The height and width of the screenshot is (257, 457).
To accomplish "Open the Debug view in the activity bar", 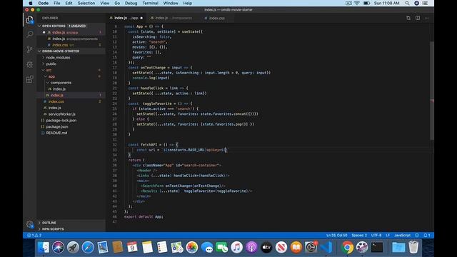I will (x=29, y=64).
